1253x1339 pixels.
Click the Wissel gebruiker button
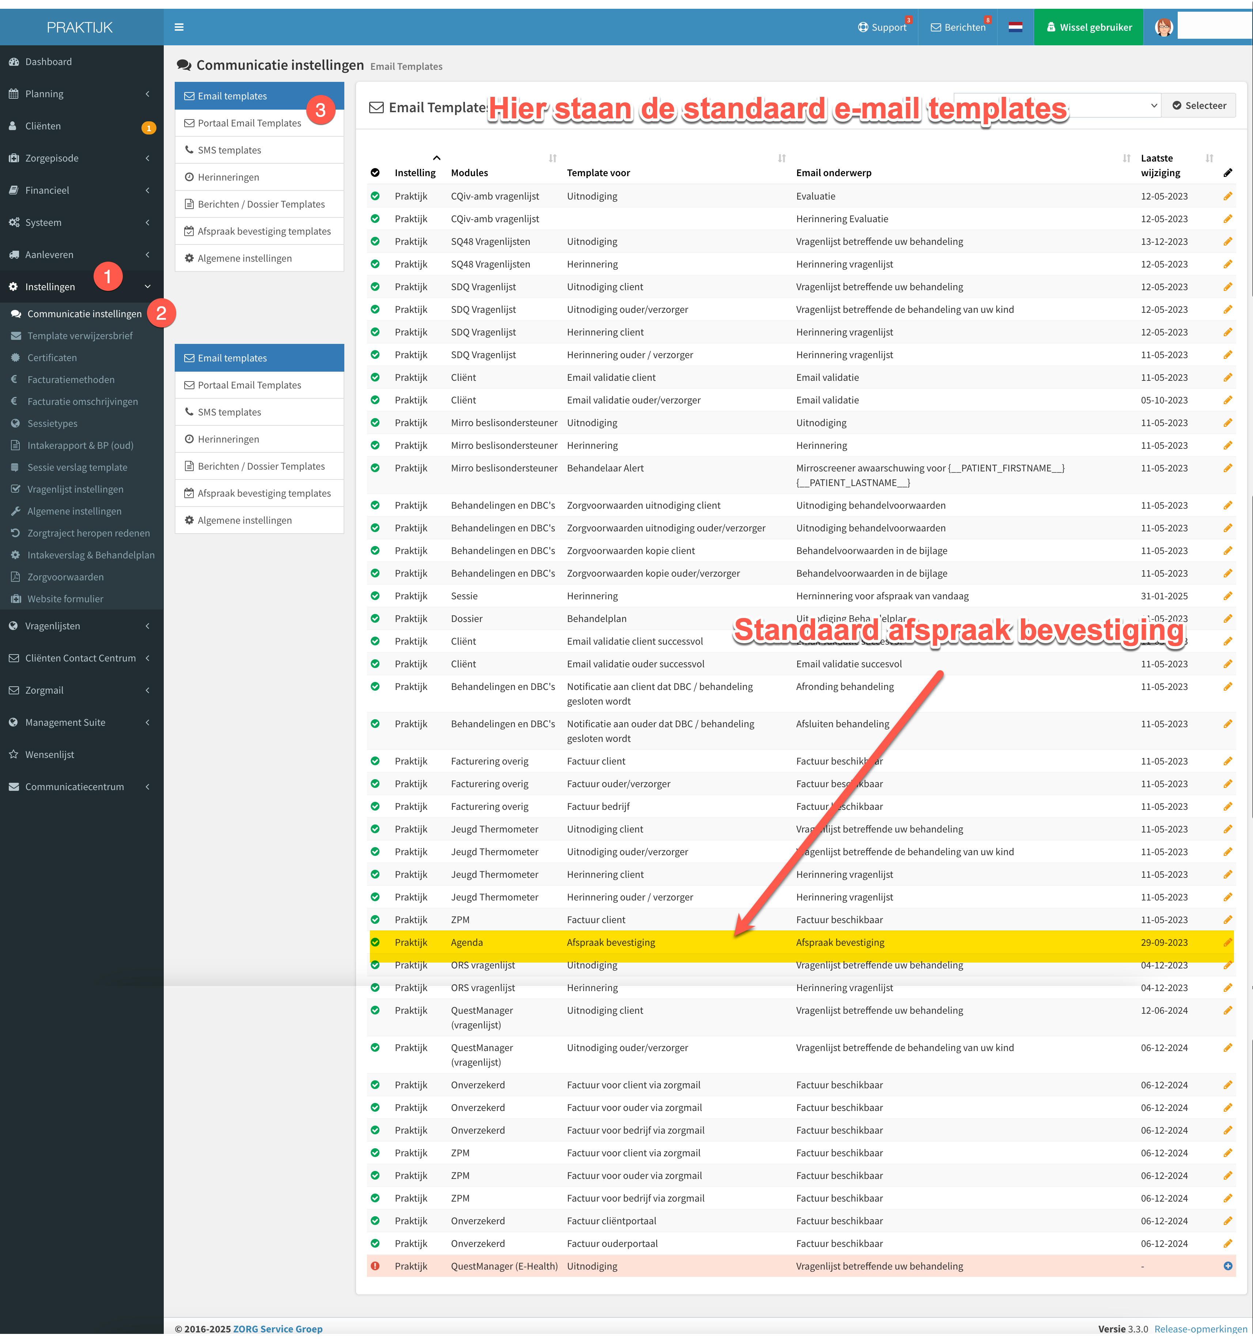pos(1089,27)
